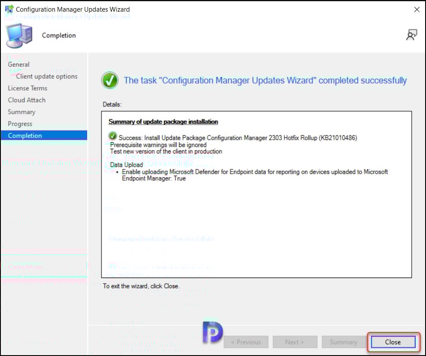This screenshot has width=426, height=356.
Task: Select License Terms step
Action: click(x=28, y=88)
